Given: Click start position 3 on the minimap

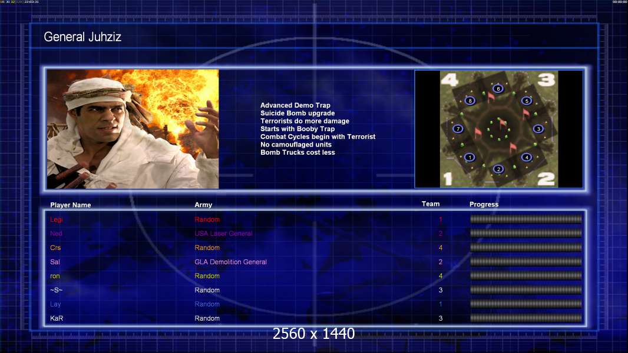Looking at the screenshot, I should tap(538, 129).
